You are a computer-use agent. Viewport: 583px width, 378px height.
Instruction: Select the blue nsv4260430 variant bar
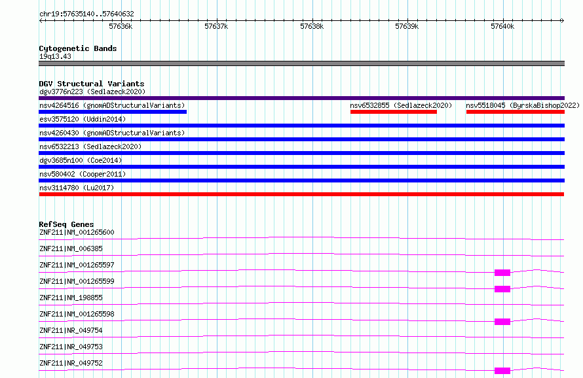click(x=301, y=139)
